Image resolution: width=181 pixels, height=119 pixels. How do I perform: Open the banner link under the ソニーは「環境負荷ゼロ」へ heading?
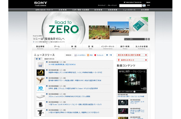pos(50,42)
